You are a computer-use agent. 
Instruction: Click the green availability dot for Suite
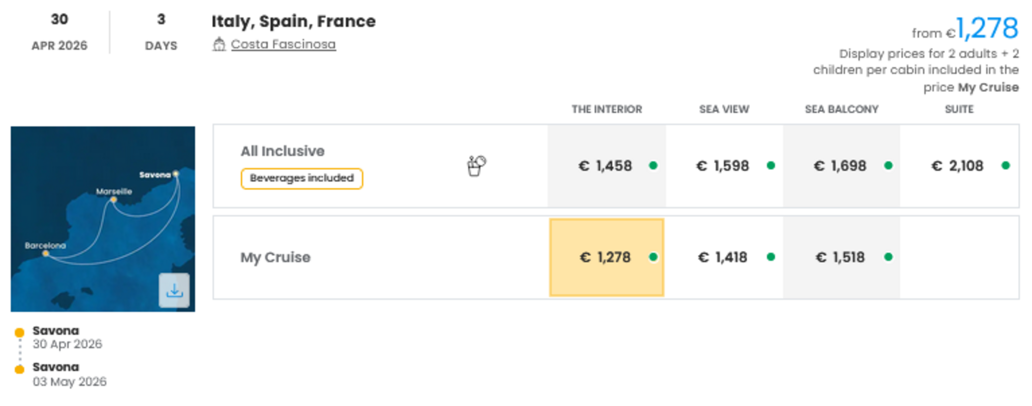point(1006,165)
